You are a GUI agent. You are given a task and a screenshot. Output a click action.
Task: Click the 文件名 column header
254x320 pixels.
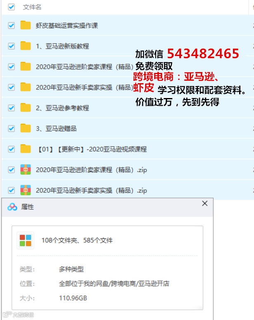click(x=32, y=7)
